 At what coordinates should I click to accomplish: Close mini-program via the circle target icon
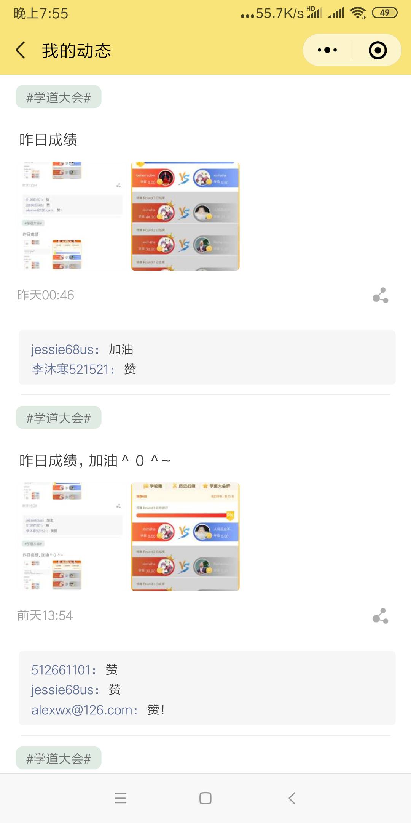(x=378, y=50)
